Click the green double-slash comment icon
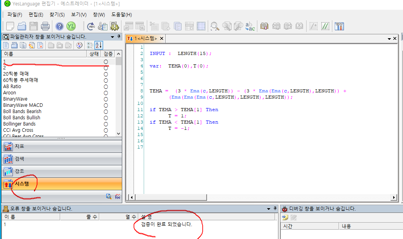The image size is (403, 239). [x=325, y=26]
